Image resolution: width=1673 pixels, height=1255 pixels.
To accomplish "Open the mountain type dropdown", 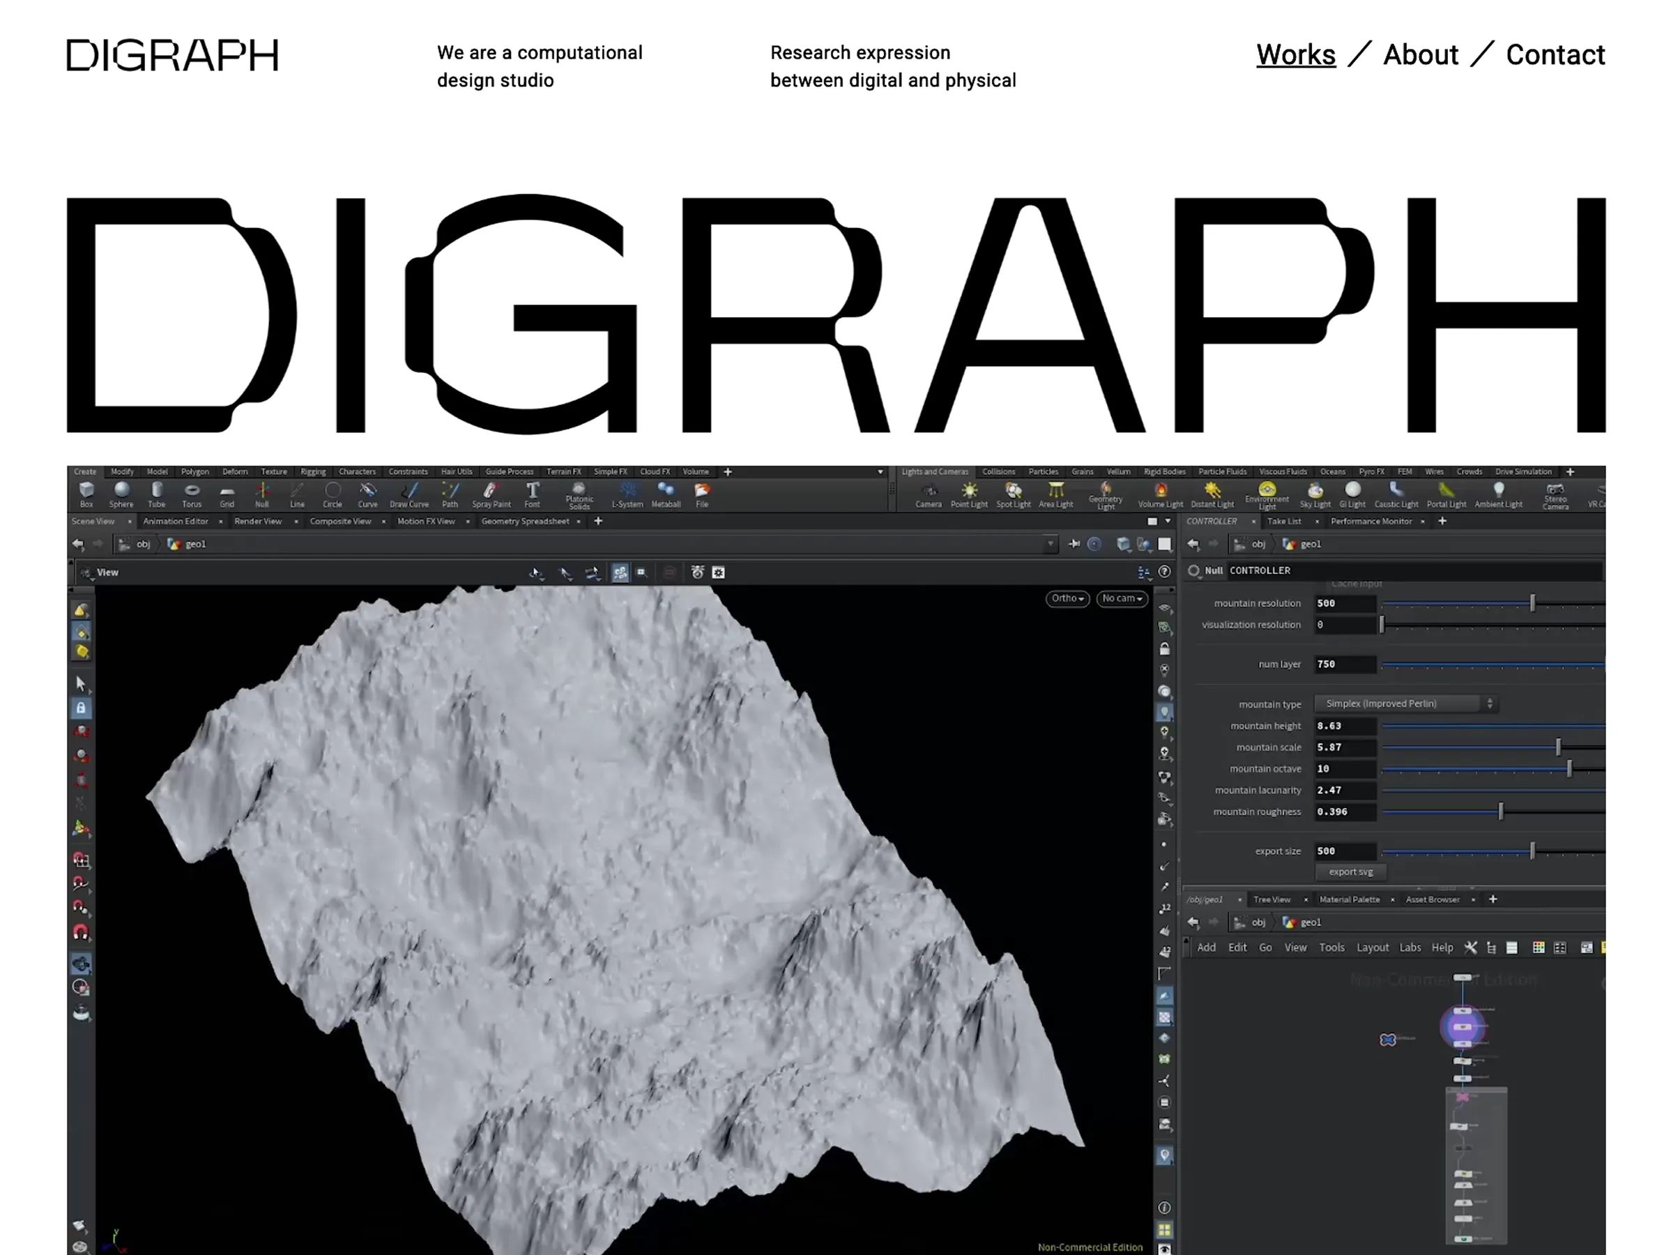I will tap(1406, 703).
